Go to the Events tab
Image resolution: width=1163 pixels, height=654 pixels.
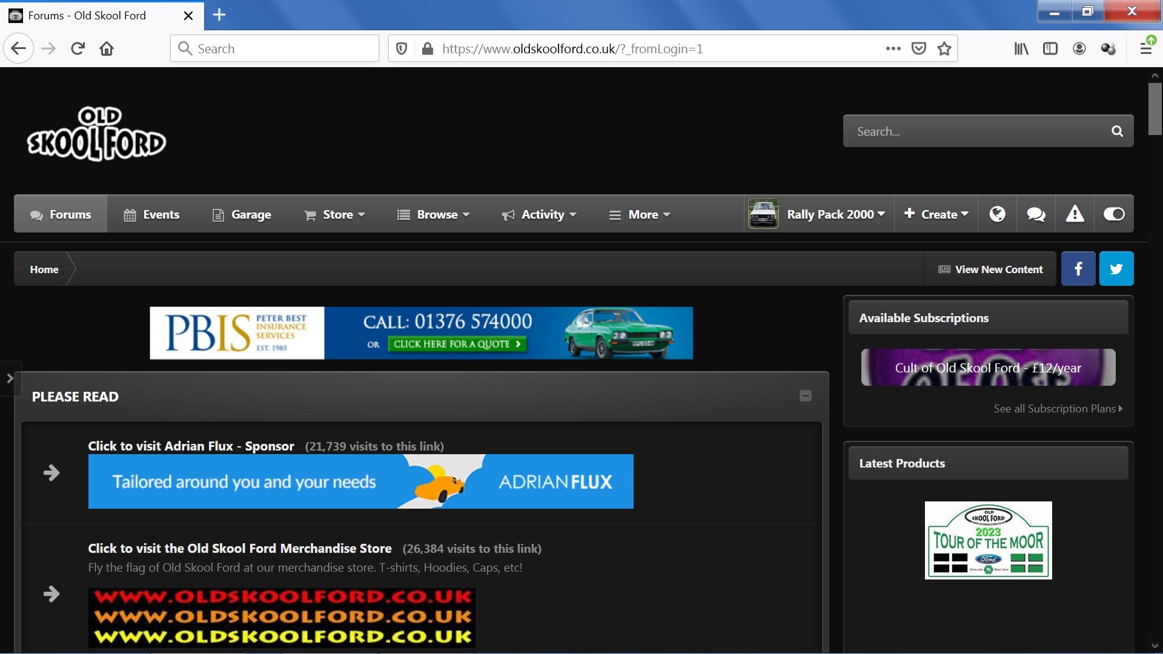point(151,214)
